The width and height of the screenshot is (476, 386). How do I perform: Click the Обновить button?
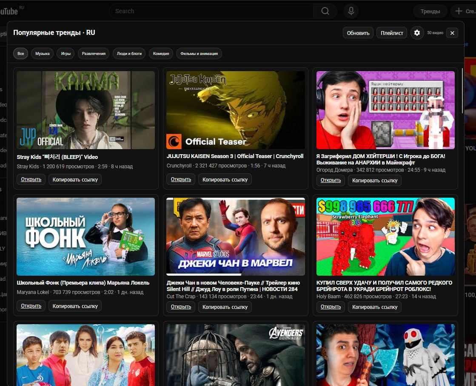(358, 33)
